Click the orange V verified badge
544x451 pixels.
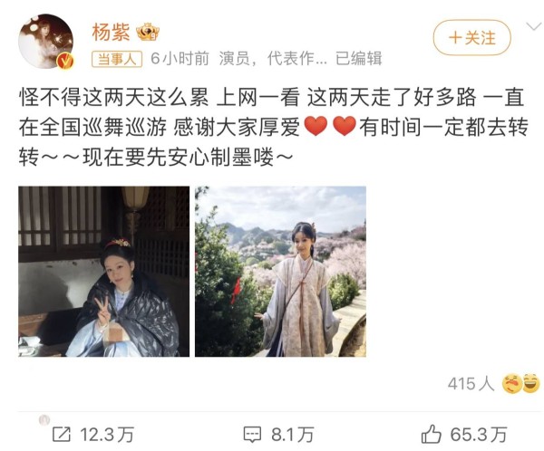coord(65,62)
